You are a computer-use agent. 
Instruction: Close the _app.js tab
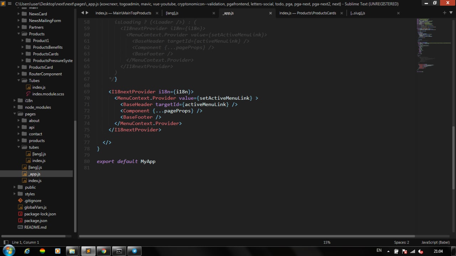tap(270, 13)
